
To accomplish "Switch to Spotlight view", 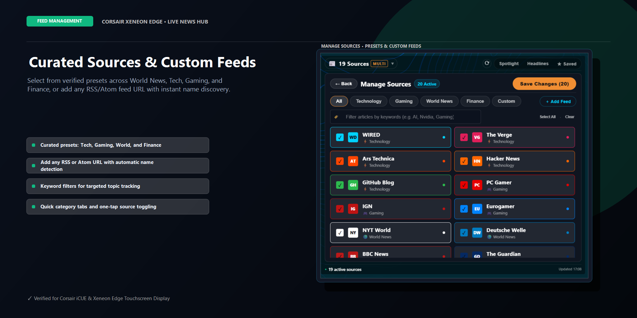I will (x=509, y=64).
